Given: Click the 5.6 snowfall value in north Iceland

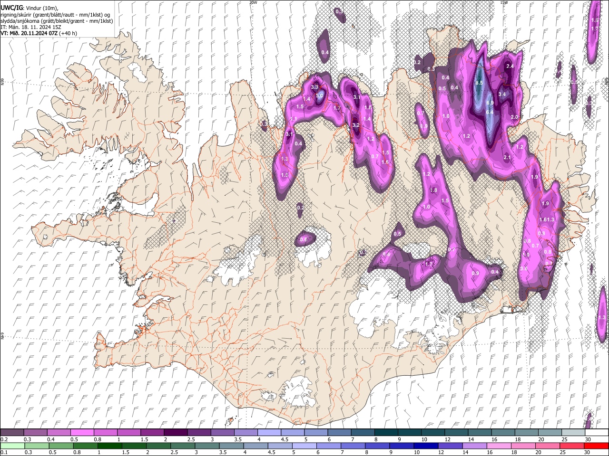Looking at the screenshot, I should (x=319, y=95).
